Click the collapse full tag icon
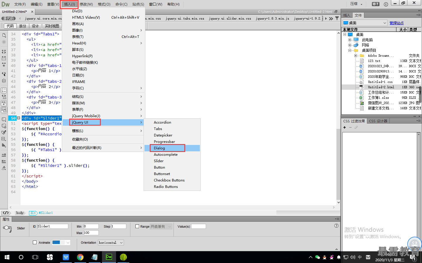The width and height of the screenshot is (422, 263). (4, 51)
